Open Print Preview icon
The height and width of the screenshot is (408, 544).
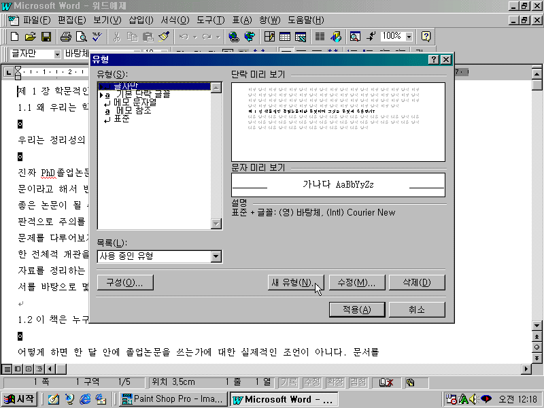(x=82, y=37)
